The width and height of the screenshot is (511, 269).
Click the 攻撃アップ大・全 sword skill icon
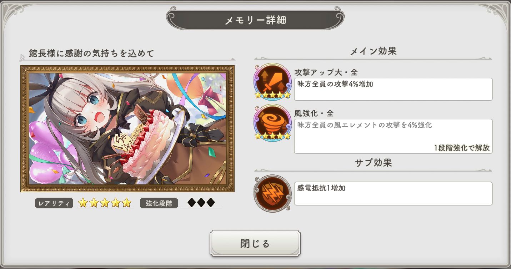coord(272,81)
